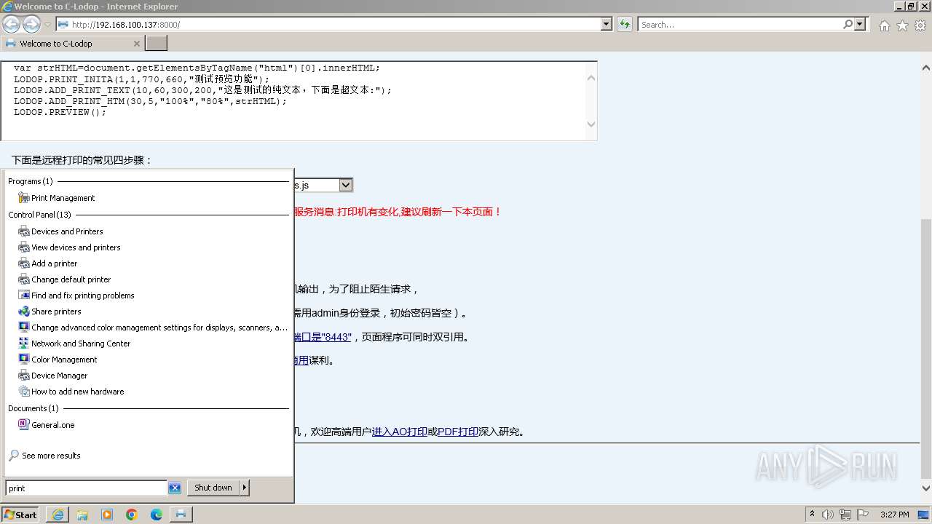
Task: Open Device Manager entry
Action: [59, 376]
